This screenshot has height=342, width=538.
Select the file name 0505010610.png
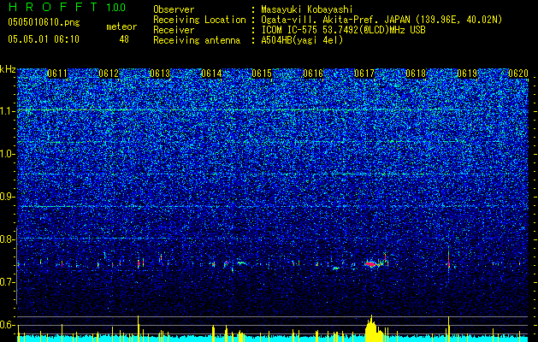tap(44, 23)
